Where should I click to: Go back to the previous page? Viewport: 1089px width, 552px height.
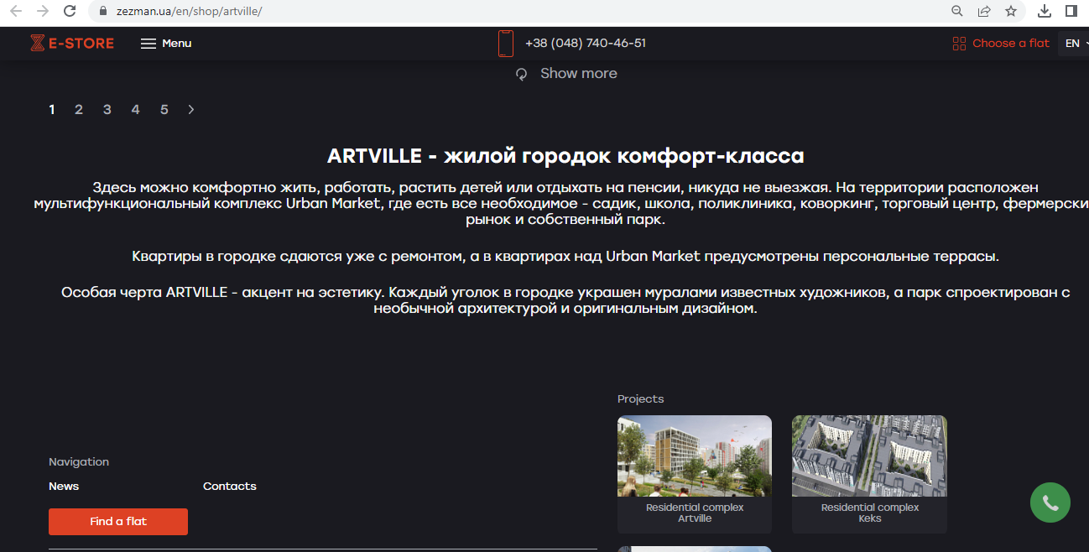click(16, 12)
